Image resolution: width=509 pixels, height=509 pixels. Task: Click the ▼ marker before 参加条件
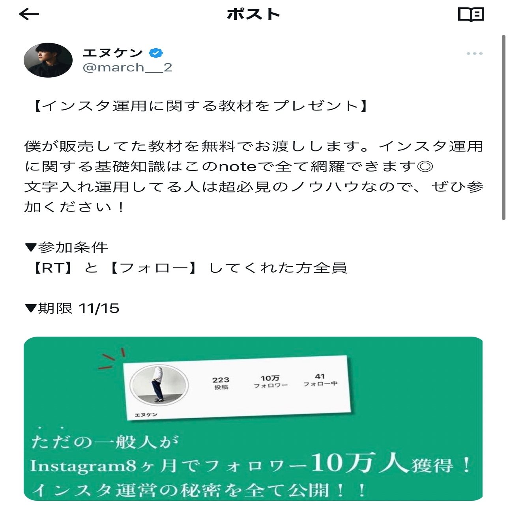pyautogui.click(x=31, y=248)
